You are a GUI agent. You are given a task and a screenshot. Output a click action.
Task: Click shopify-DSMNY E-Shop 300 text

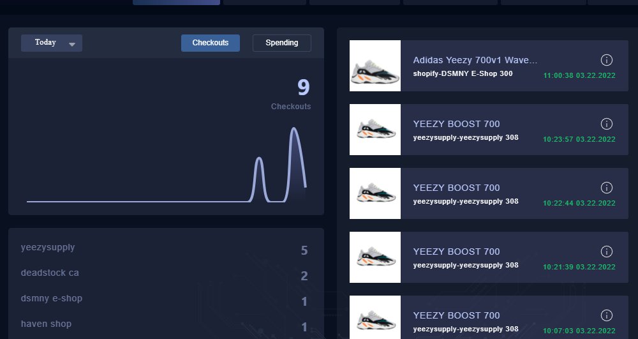[463, 73]
